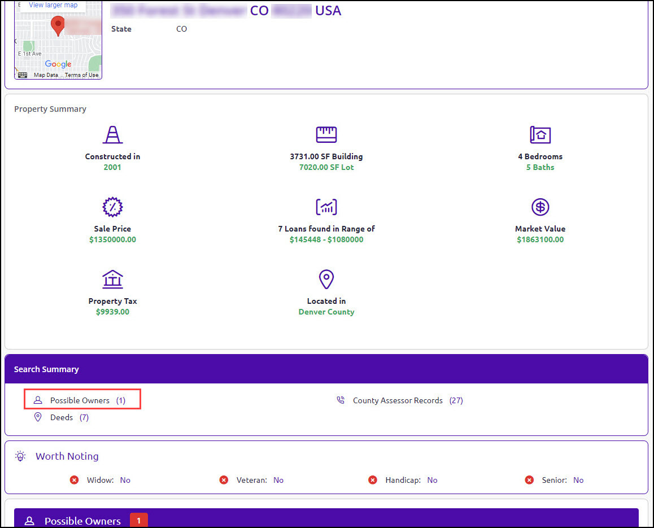Click the loans chart icon
The width and height of the screenshot is (654, 528).
326,207
